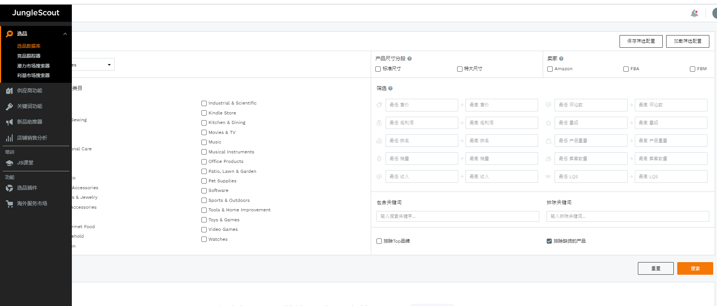
Task: Check Patio, Lawn & Garden category
Action: [x=204, y=172]
